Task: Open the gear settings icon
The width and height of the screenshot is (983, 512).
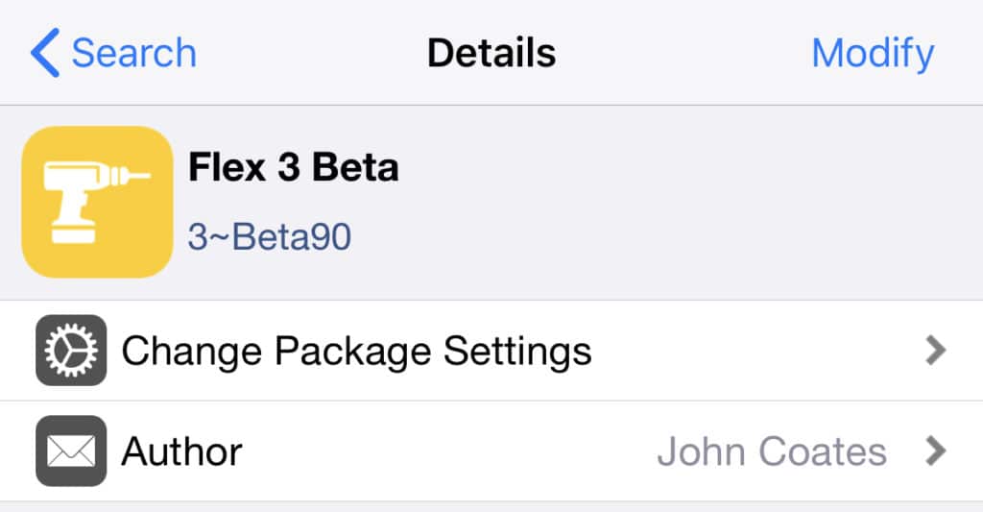Action: click(71, 350)
